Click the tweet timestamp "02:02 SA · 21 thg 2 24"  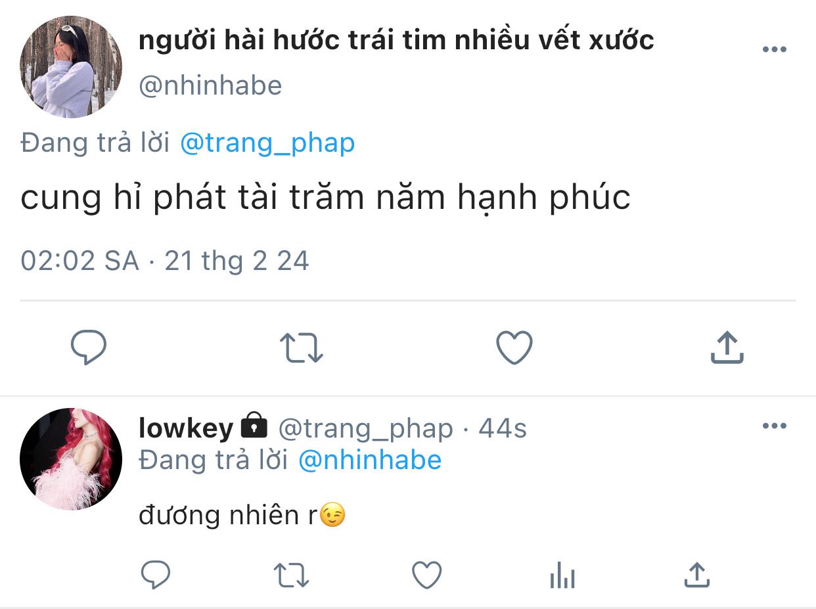[164, 261]
